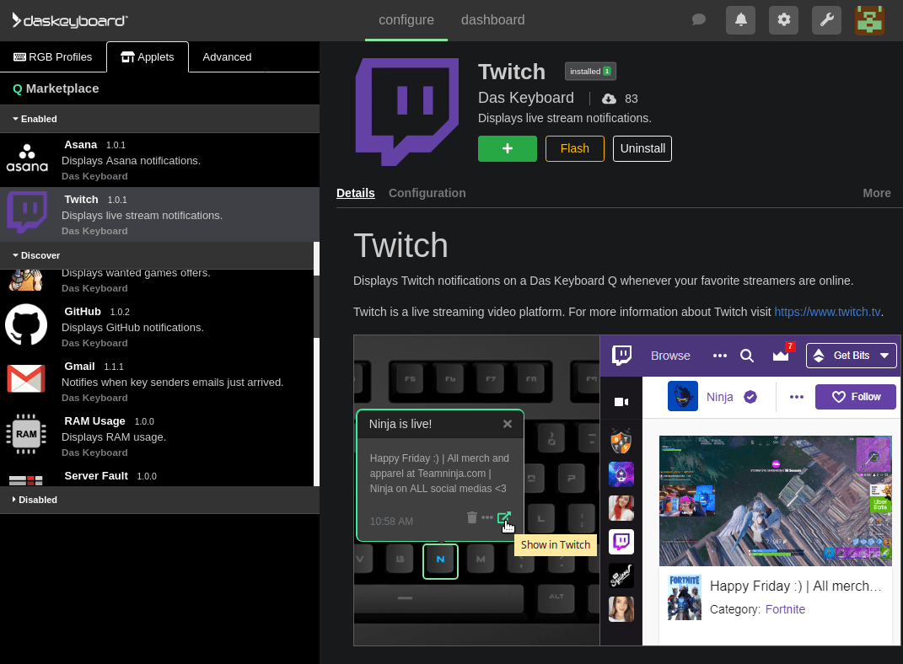Click the installed badge
Screen dimensions: 903x664
590,72
